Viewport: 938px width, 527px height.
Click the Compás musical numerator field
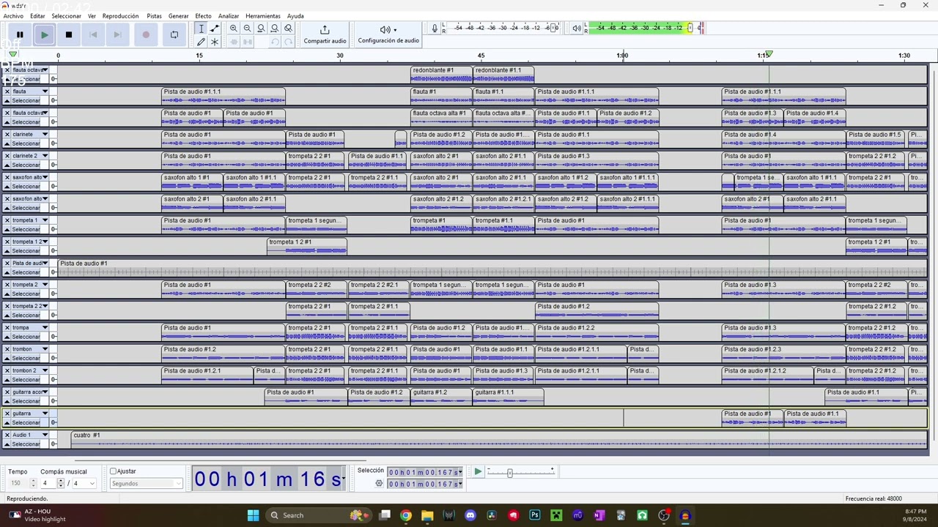(49, 483)
